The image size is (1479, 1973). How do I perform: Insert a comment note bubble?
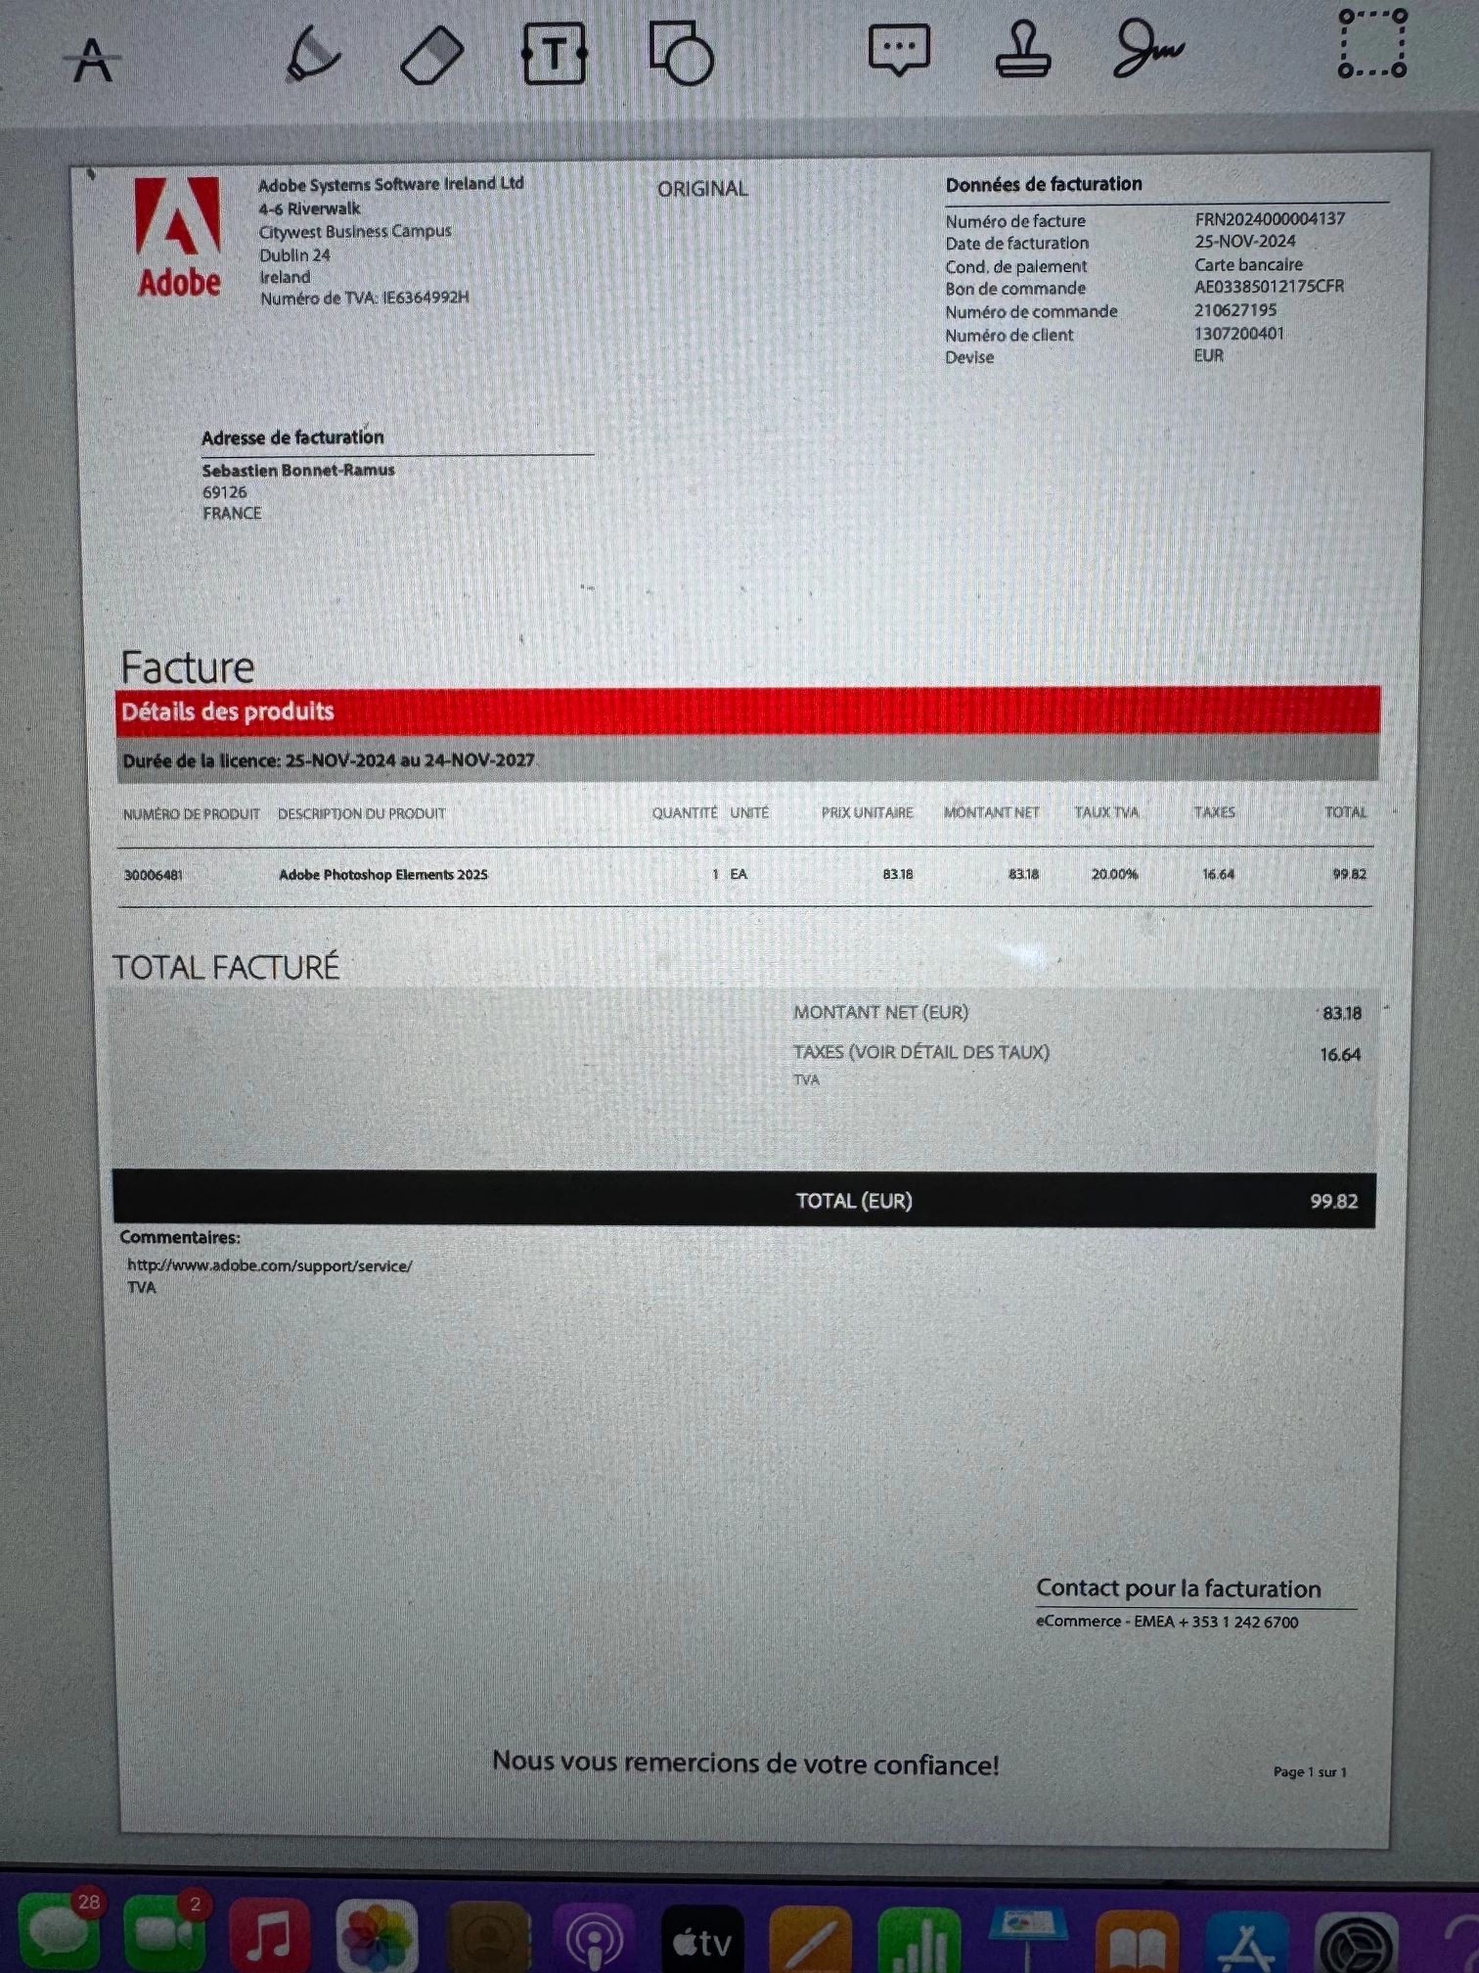pos(899,50)
